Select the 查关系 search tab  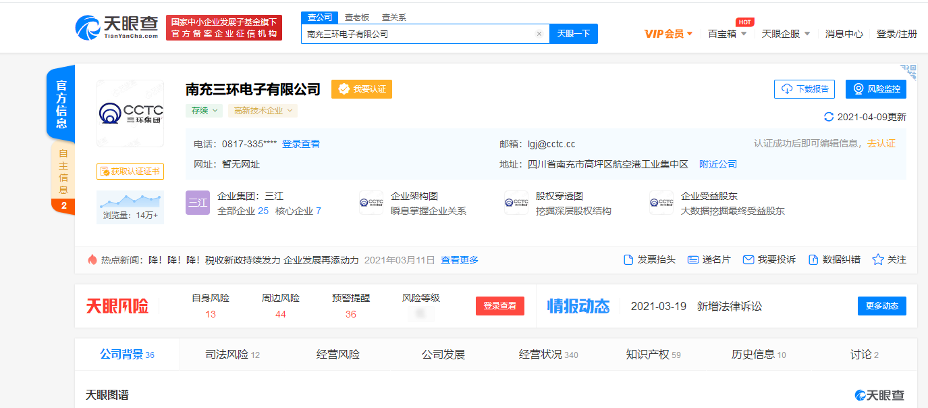(394, 18)
